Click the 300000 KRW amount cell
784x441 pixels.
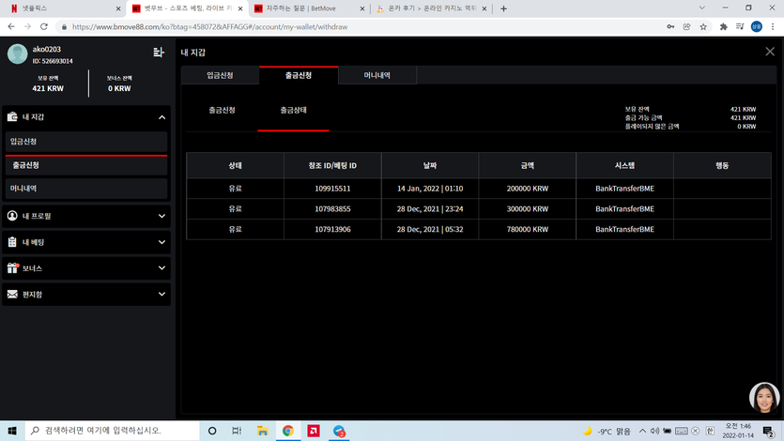pos(528,209)
